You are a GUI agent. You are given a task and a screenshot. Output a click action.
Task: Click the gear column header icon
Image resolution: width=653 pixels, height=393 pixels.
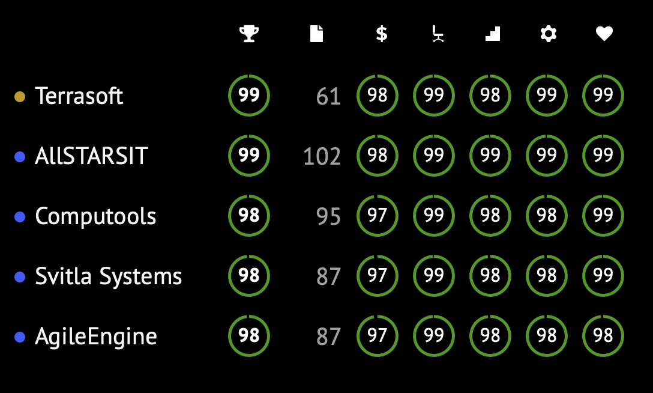(549, 34)
